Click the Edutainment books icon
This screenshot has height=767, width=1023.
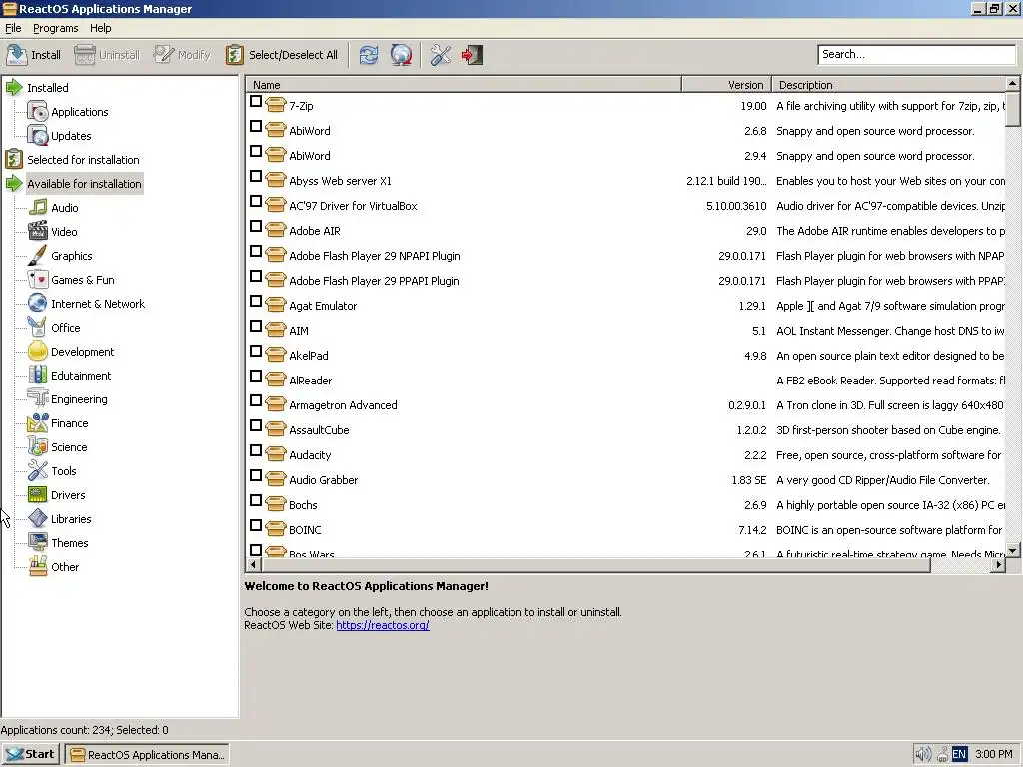[x=38, y=376]
